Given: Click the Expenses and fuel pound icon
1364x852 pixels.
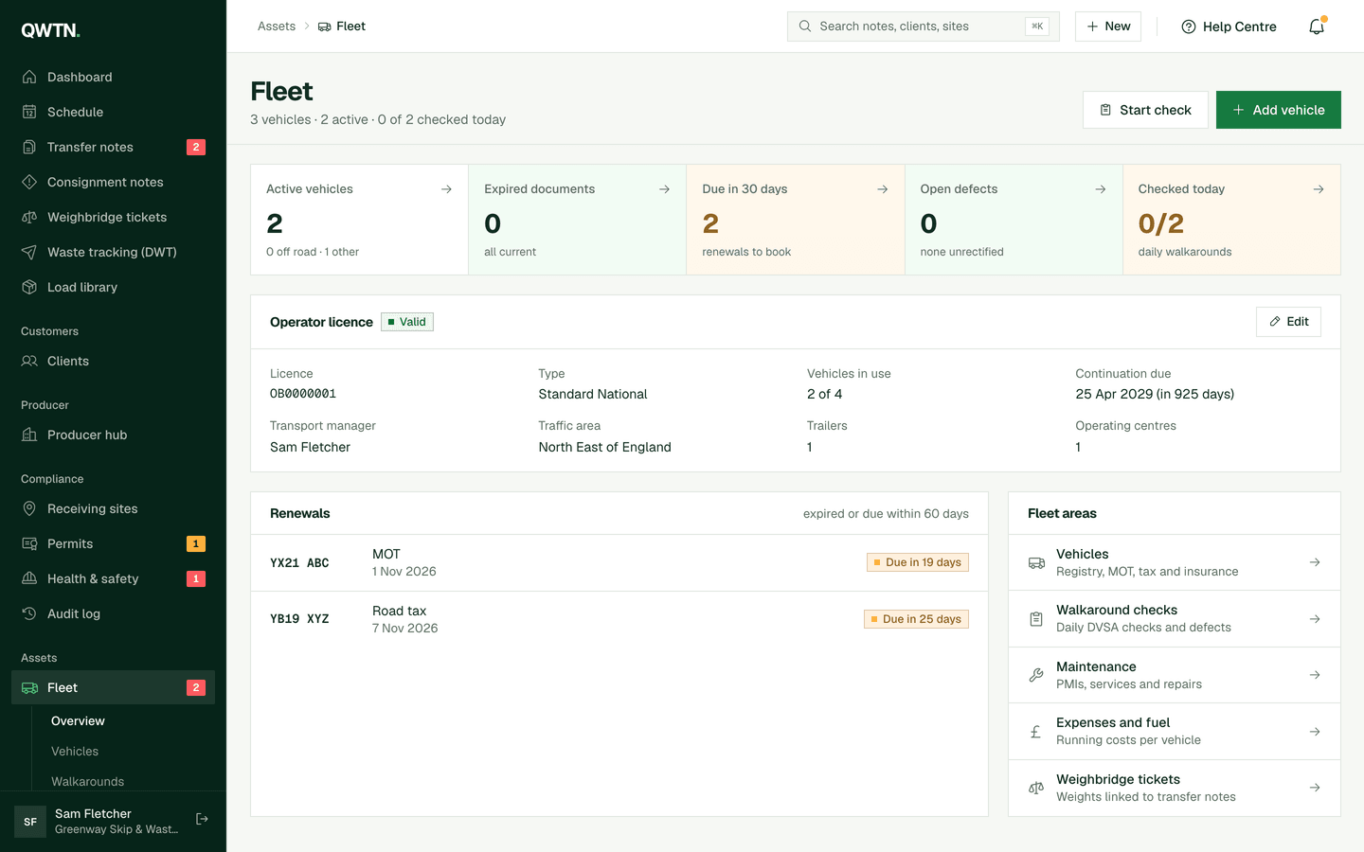Looking at the screenshot, I should [x=1036, y=732].
